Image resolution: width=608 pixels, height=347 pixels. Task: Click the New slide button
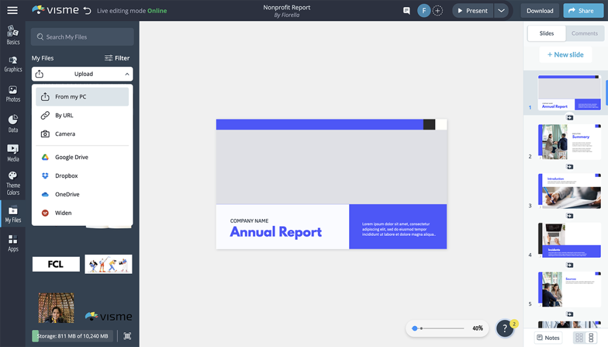[565, 54]
